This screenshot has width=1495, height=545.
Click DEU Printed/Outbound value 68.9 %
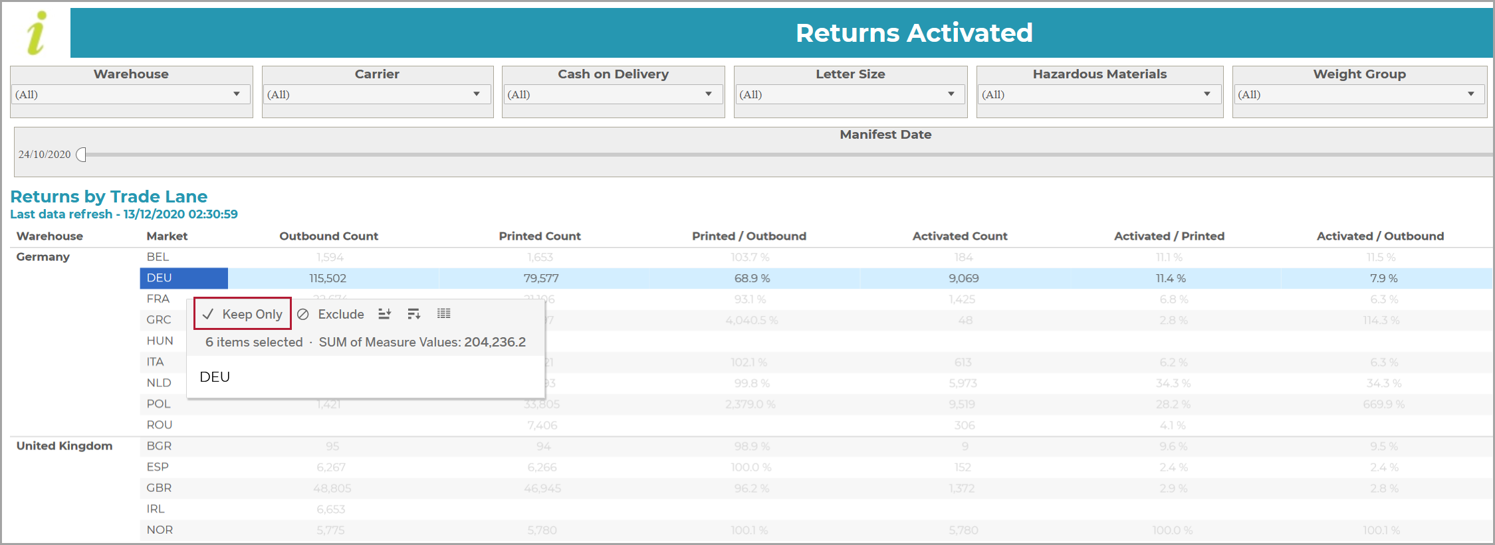752,278
